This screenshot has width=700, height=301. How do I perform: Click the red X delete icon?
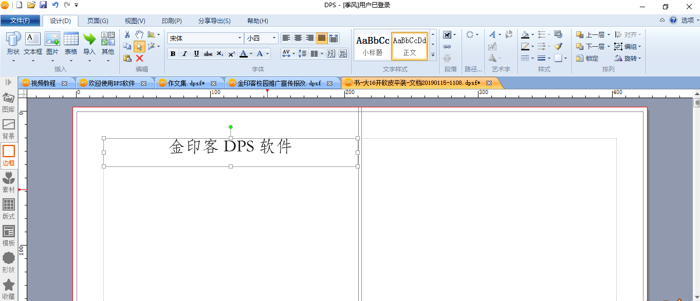(139, 58)
